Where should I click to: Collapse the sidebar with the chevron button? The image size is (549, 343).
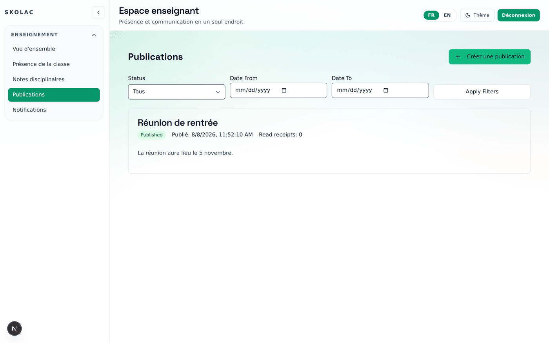pos(98,13)
